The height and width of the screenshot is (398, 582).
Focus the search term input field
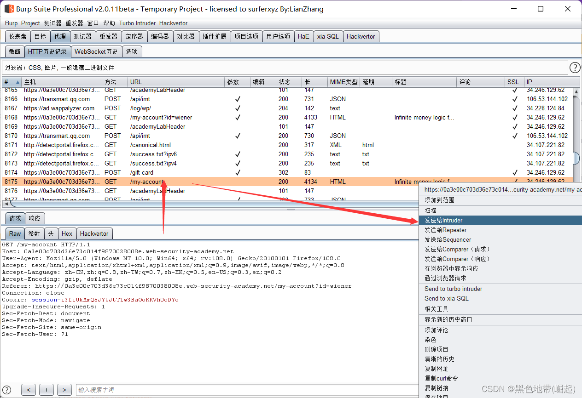click(247, 390)
